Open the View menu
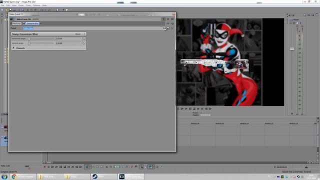 point(14,5)
